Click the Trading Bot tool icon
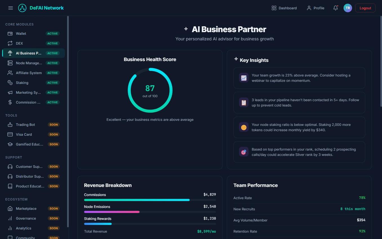 [10, 124]
